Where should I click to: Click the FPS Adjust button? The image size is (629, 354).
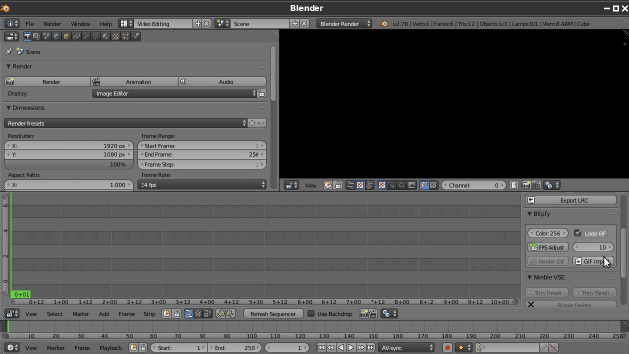(547, 247)
